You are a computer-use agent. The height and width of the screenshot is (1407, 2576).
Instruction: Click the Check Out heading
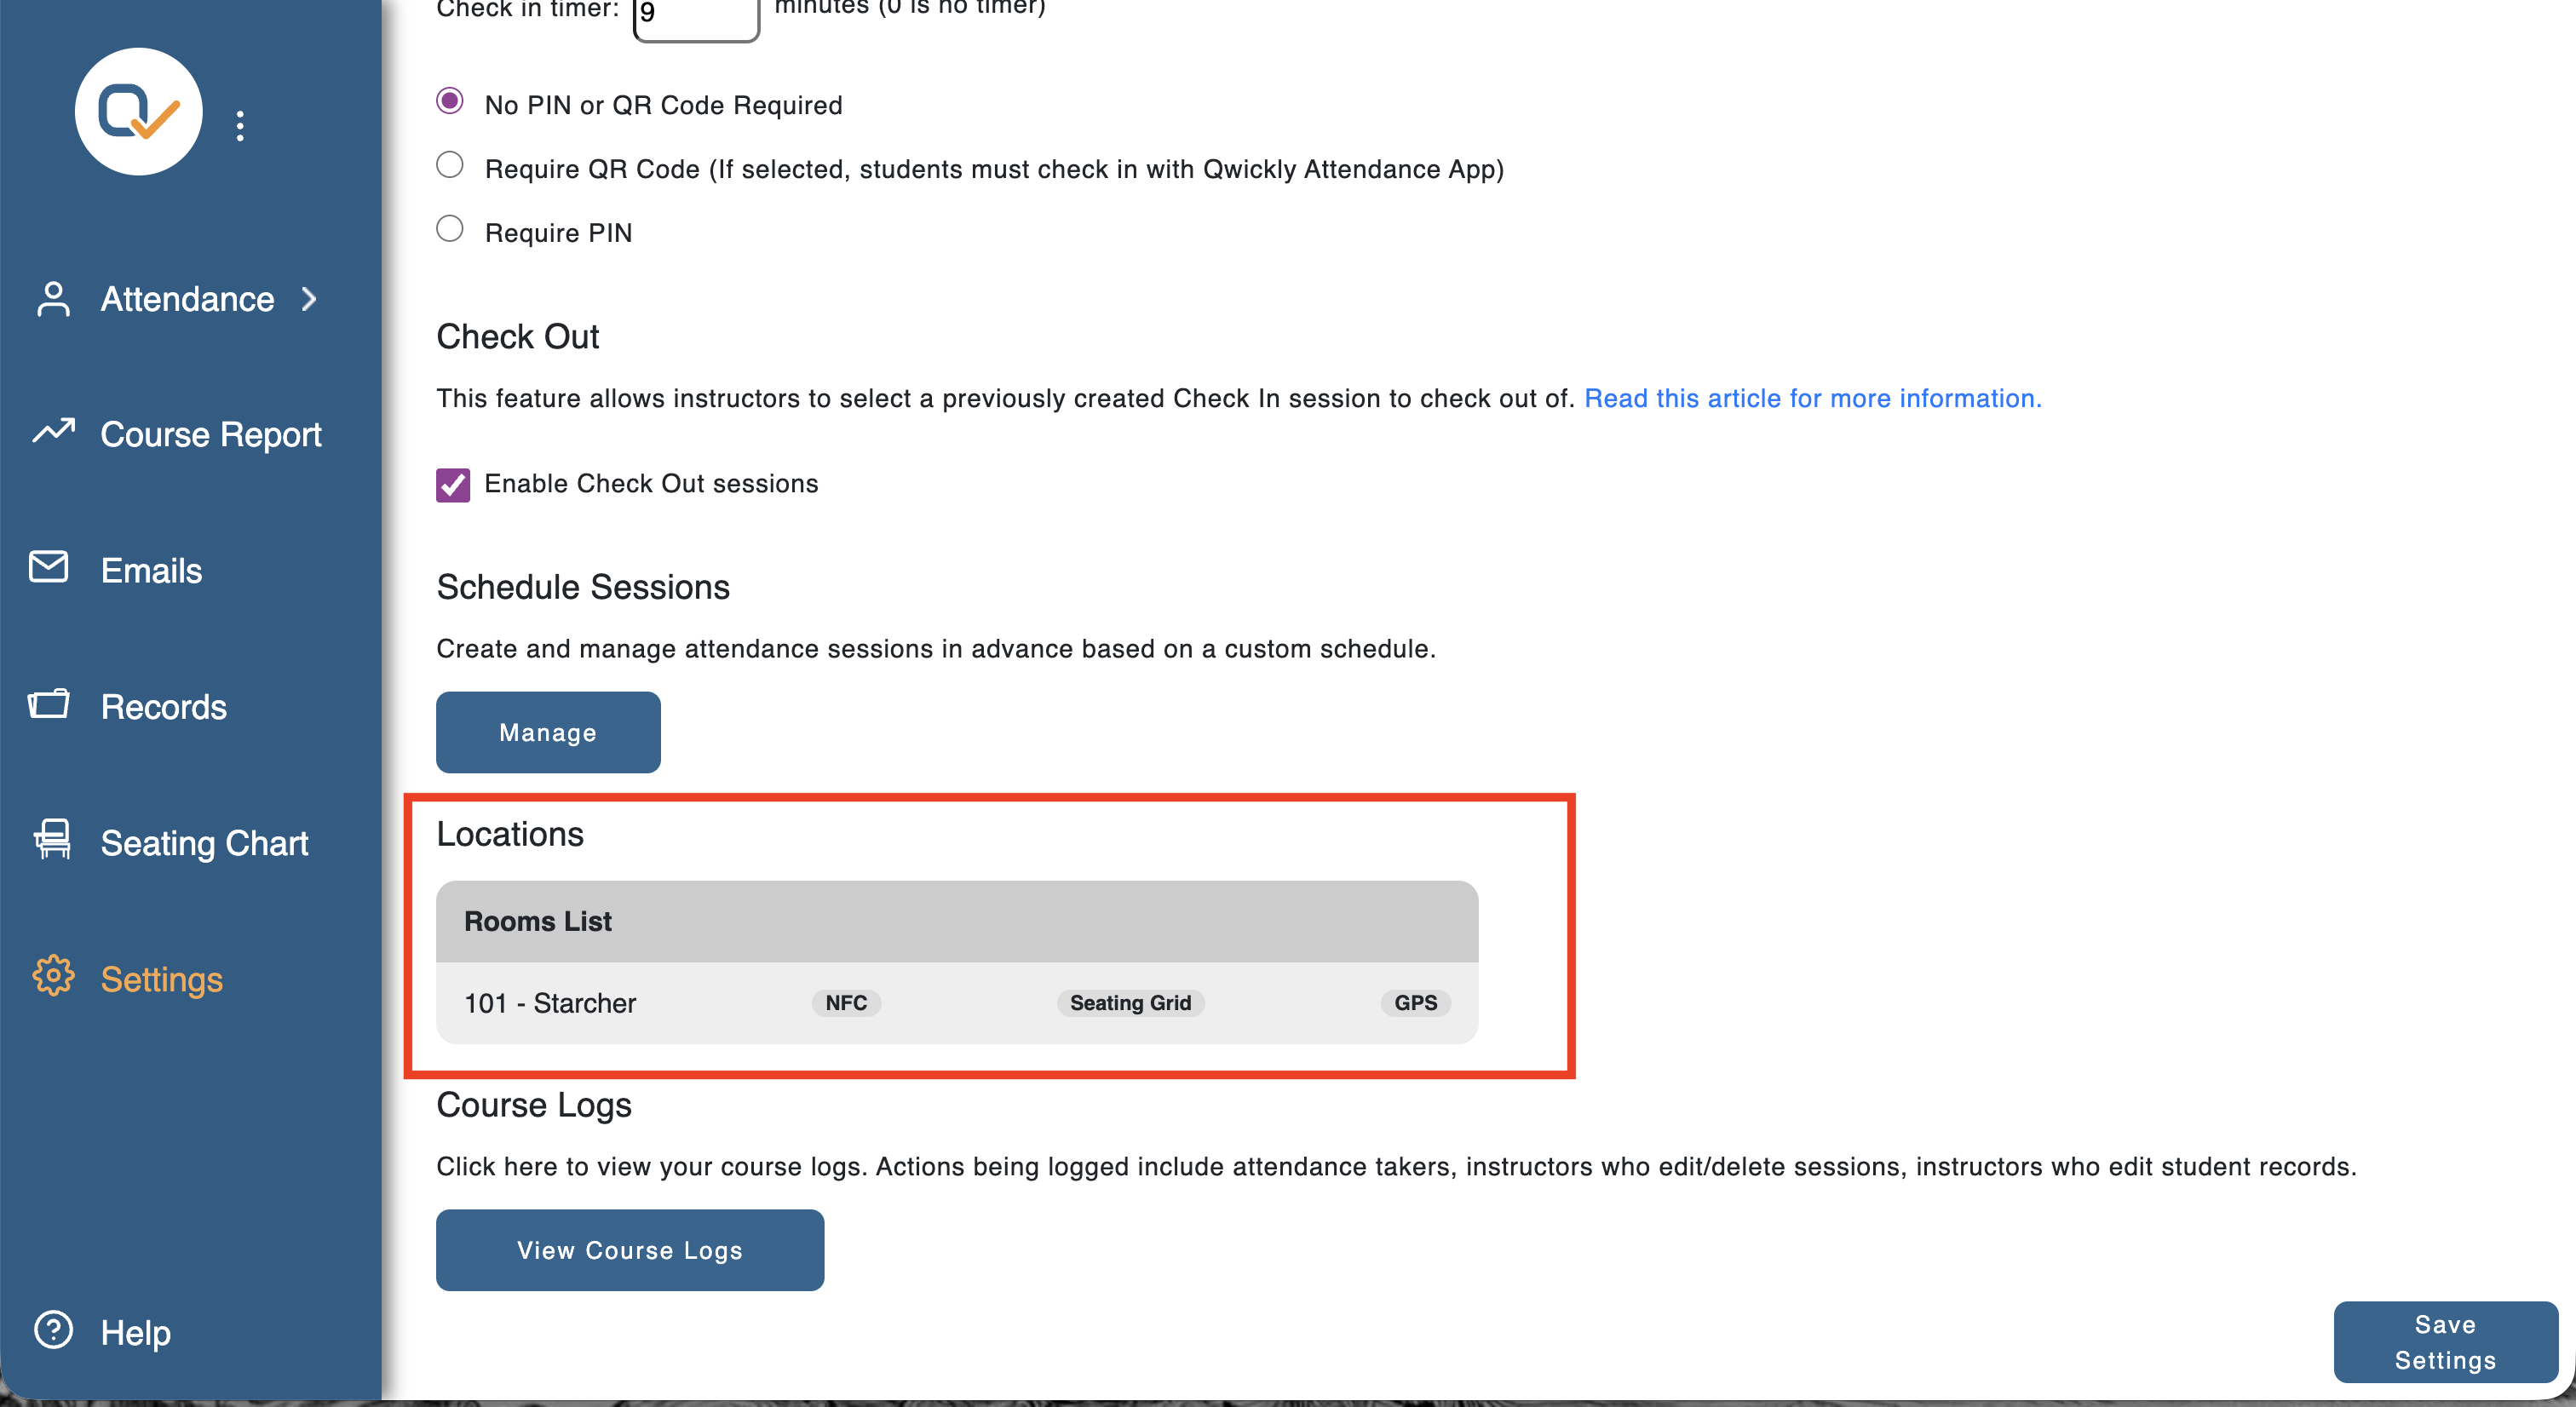(x=518, y=337)
